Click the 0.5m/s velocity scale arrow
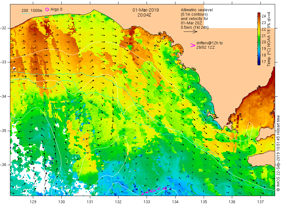This screenshot has width=282, height=206. pyautogui.click(x=190, y=32)
